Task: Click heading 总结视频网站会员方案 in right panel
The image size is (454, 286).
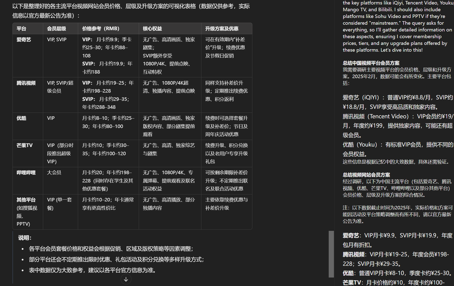Action: click(366, 175)
